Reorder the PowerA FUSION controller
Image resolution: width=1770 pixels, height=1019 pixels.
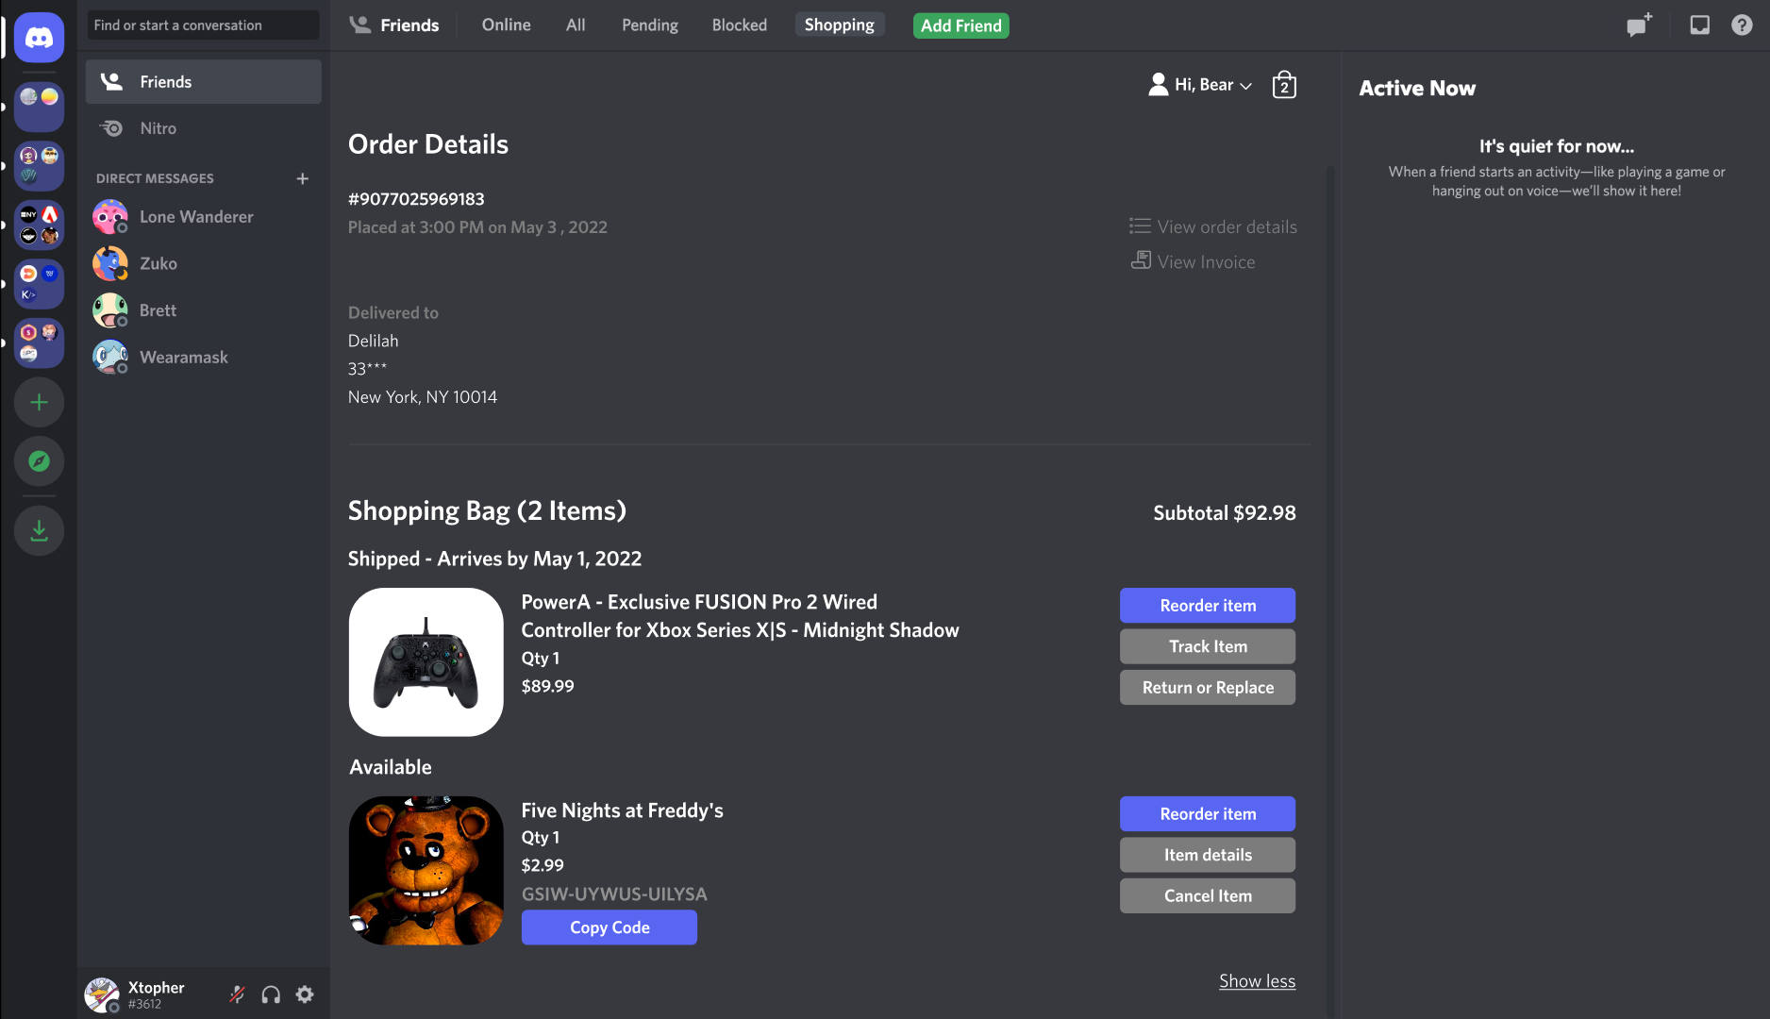click(x=1208, y=606)
